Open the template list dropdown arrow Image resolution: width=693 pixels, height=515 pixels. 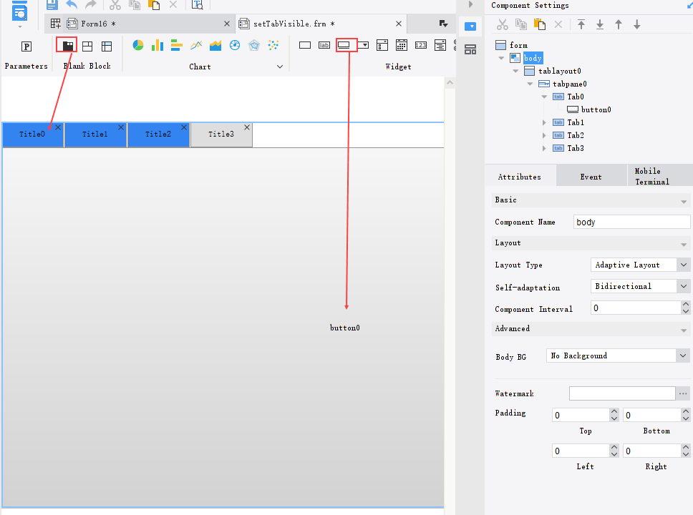[x=443, y=24]
